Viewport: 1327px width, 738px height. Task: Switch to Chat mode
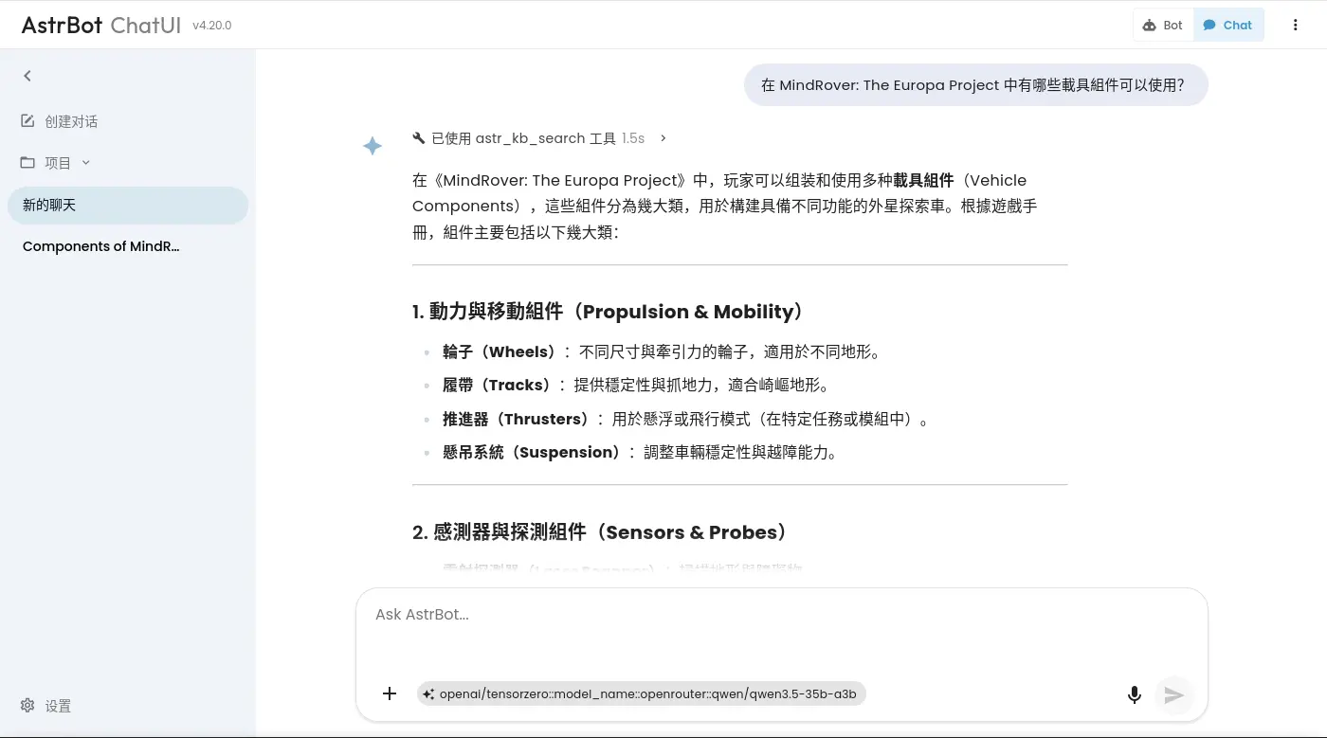(x=1227, y=26)
